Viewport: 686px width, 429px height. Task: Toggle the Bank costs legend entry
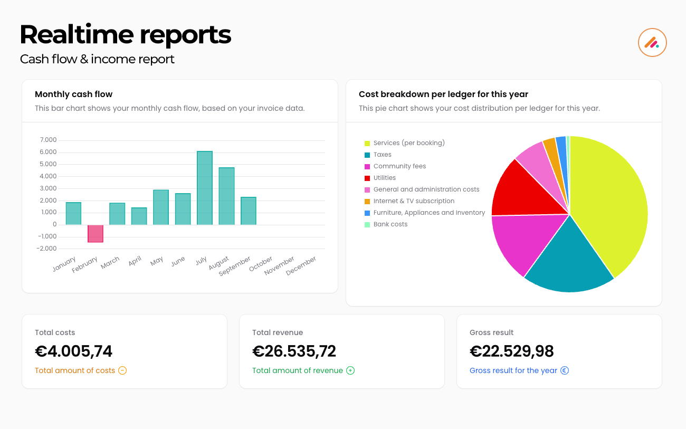coord(390,224)
